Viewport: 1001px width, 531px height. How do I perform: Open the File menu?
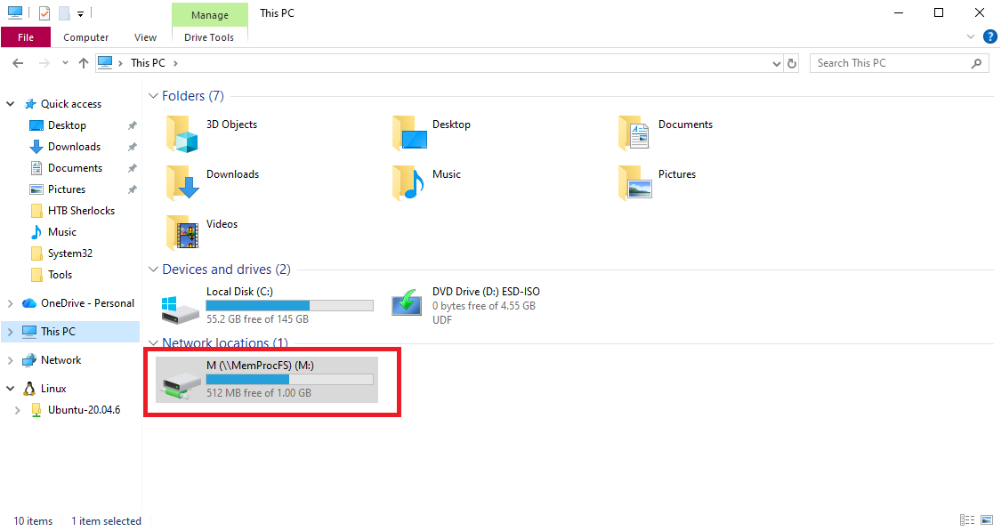(26, 37)
